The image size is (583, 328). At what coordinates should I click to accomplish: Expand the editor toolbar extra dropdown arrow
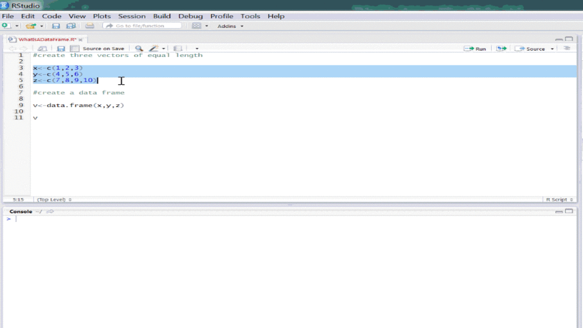tap(197, 49)
